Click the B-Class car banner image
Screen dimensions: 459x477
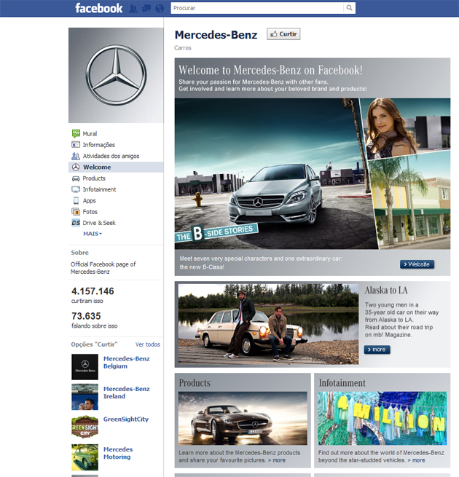[275, 174]
